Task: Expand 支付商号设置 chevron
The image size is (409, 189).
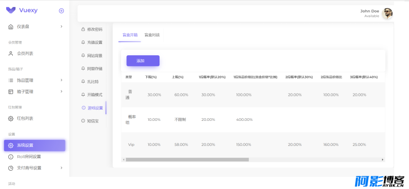Action: coord(61,167)
